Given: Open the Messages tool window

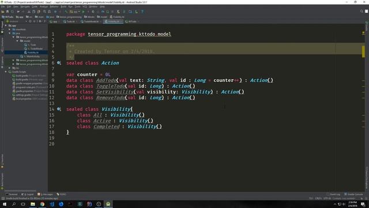Looking at the screenshot, I should point(45,194).
